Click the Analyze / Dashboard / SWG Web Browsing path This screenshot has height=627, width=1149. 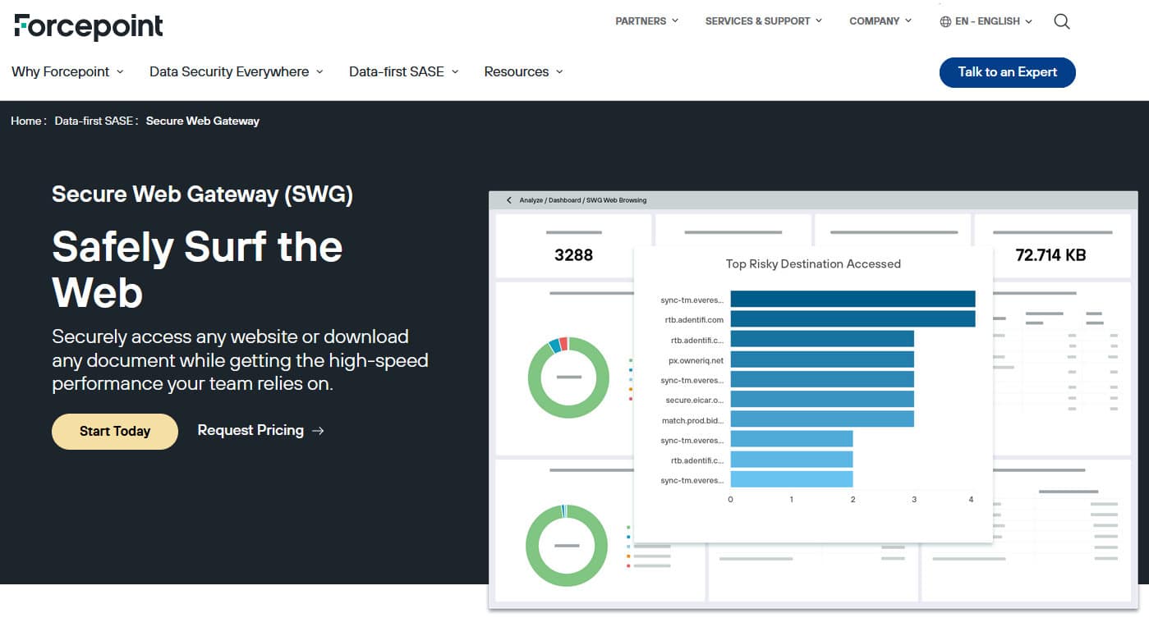click(582, 200)
